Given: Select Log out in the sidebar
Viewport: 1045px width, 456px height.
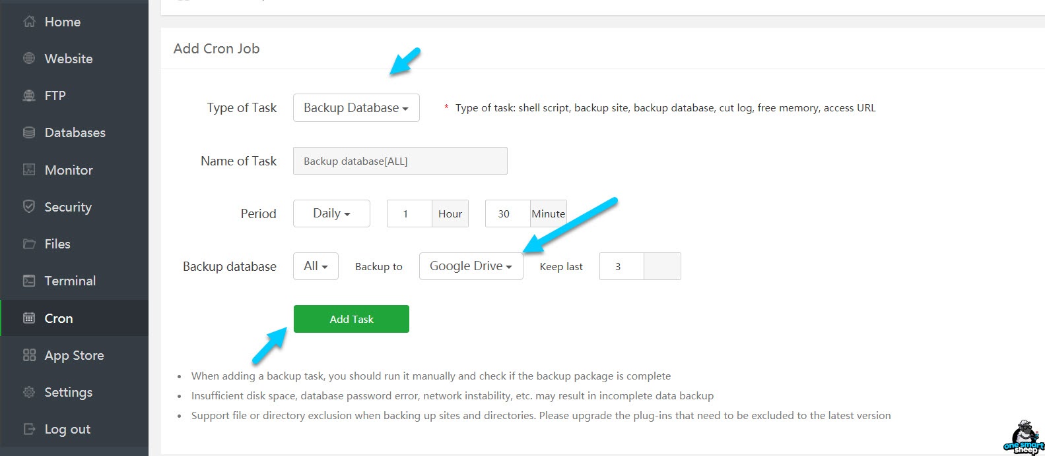Looking at the screenshot, I should coord(67,429).
